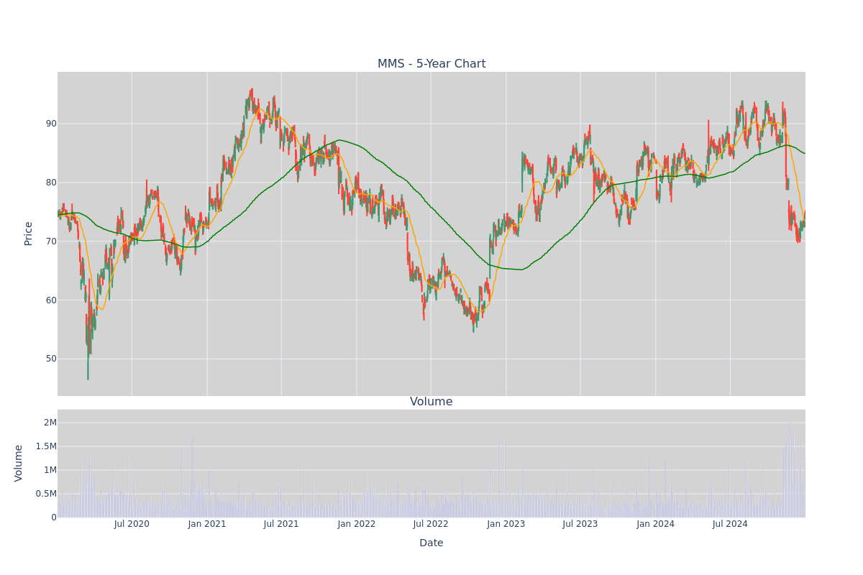Click date tick label 'Jul 2022'
The width and height of the screenshot is (863, 575).
431,524
